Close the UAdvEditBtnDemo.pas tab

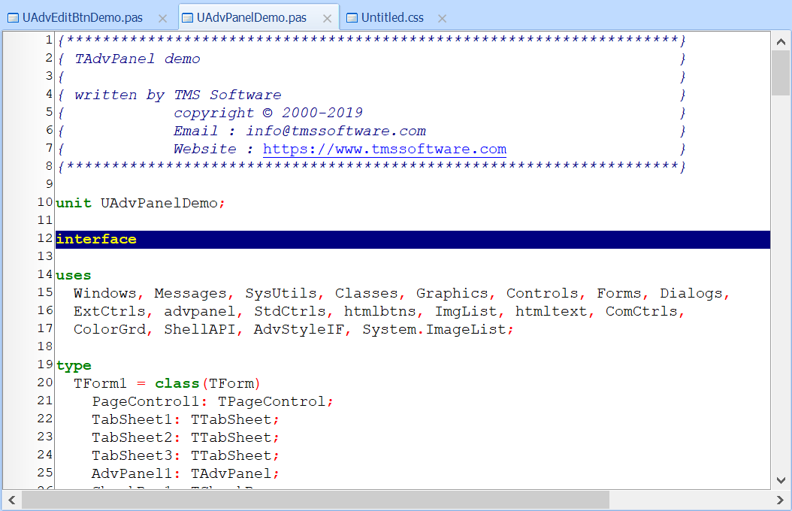point(163,18)
